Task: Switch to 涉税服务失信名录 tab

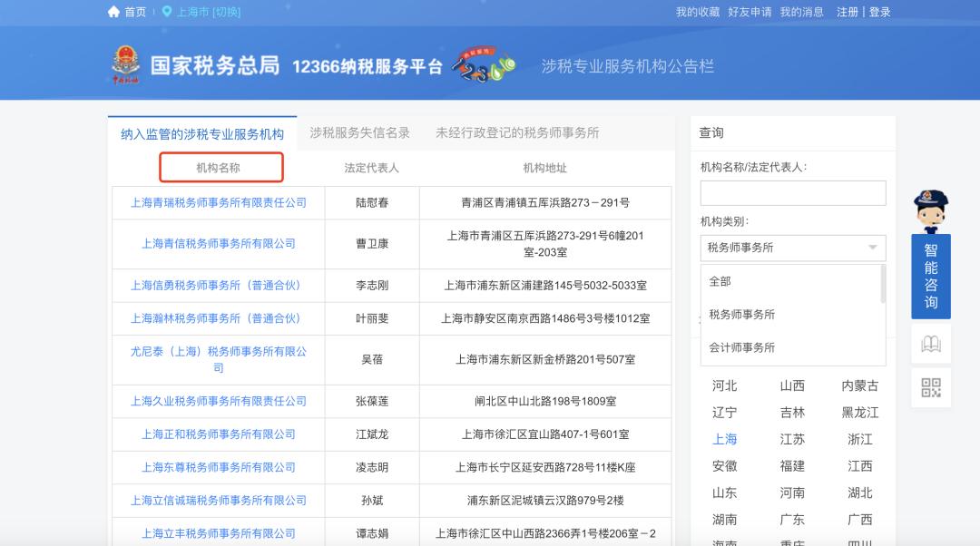Action: point(360,132)
